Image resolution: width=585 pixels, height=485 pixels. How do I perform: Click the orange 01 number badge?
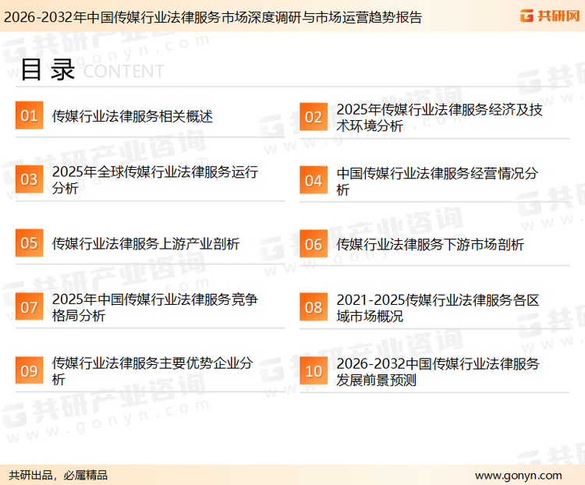click(29, 115)
